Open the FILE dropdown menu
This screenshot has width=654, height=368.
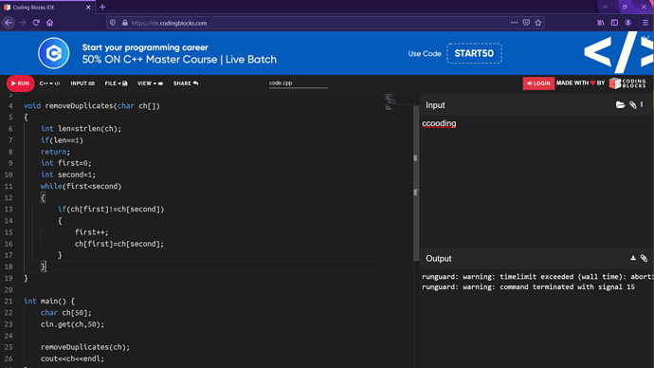point(116,83)
